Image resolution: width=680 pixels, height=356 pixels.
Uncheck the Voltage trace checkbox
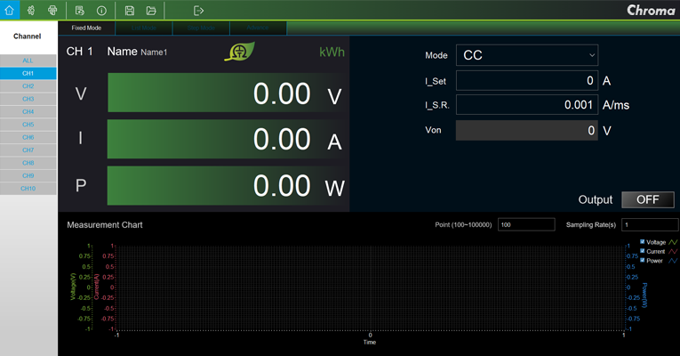coord(643,242)
